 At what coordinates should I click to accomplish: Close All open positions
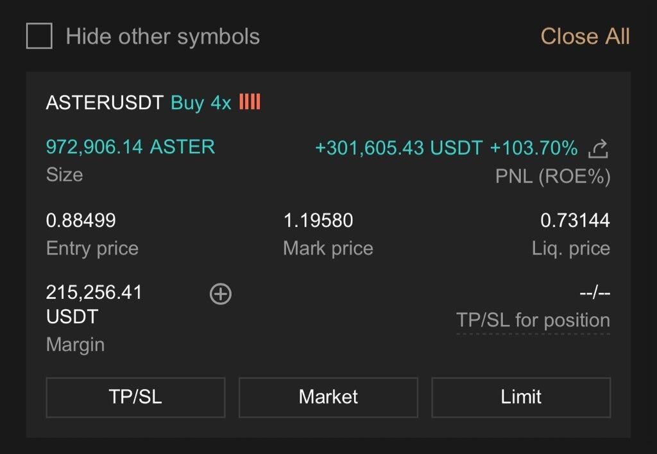(x=584, y=37)
